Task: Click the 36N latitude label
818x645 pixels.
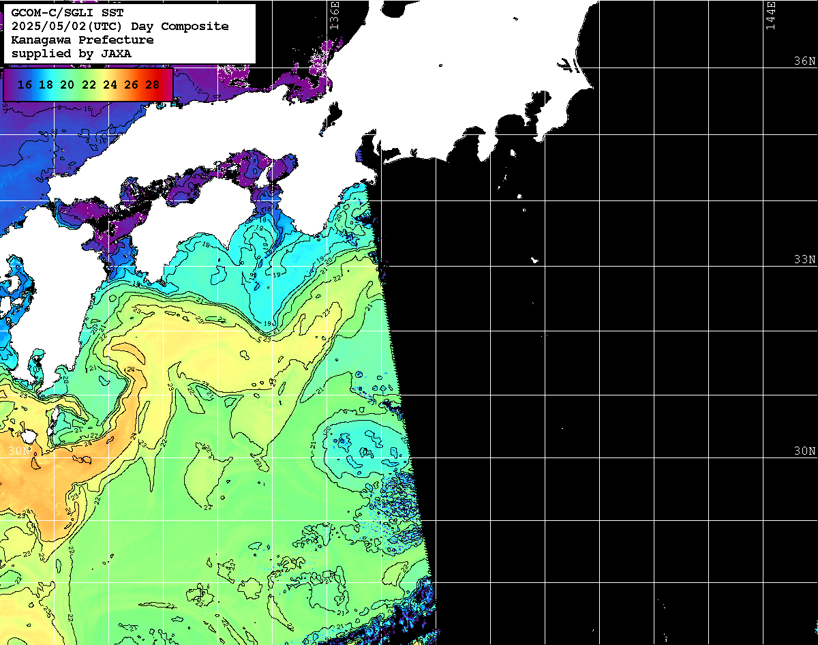Action: [x=804, y=61]
